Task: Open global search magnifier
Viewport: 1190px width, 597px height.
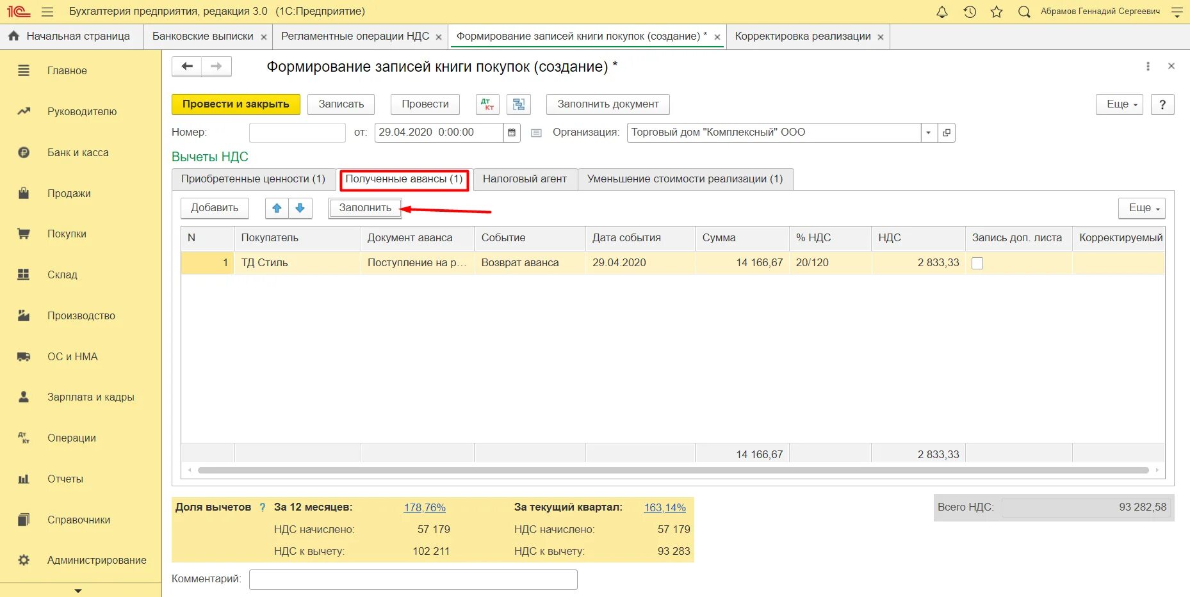Action: (x=1024, y=12)
